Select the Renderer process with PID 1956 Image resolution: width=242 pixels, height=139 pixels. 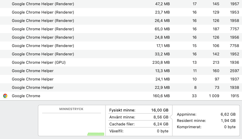pyautogui.click(x=121, y=37)
